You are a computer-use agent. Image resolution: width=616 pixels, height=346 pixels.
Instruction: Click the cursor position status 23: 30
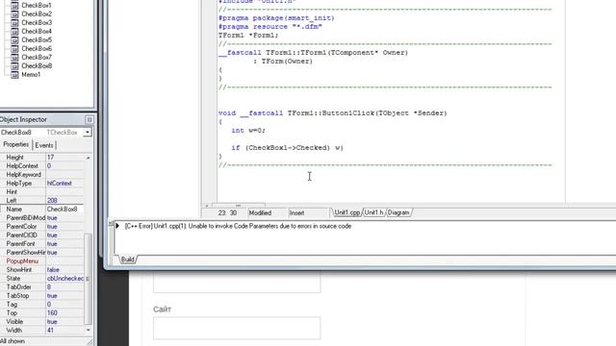[227, 212]
